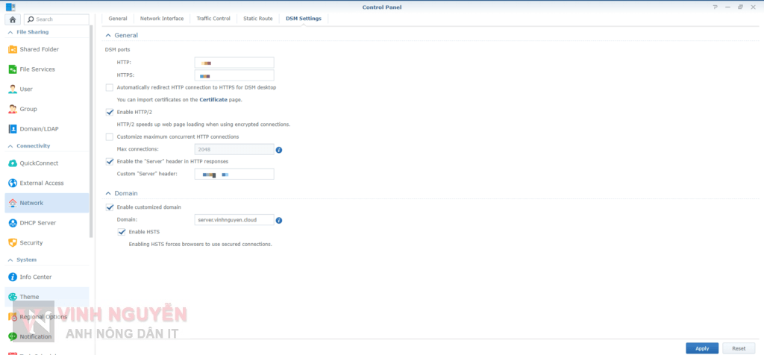
Task: Click info icon next to Max connections
Action: tap(279, 150)
